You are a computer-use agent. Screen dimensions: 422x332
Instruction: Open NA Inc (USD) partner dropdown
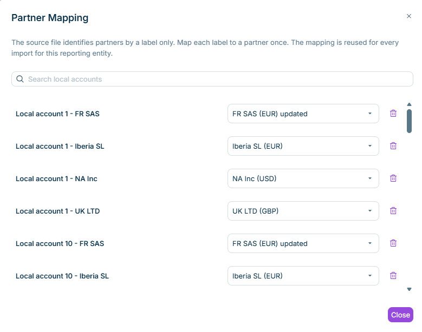click(303, 178)
